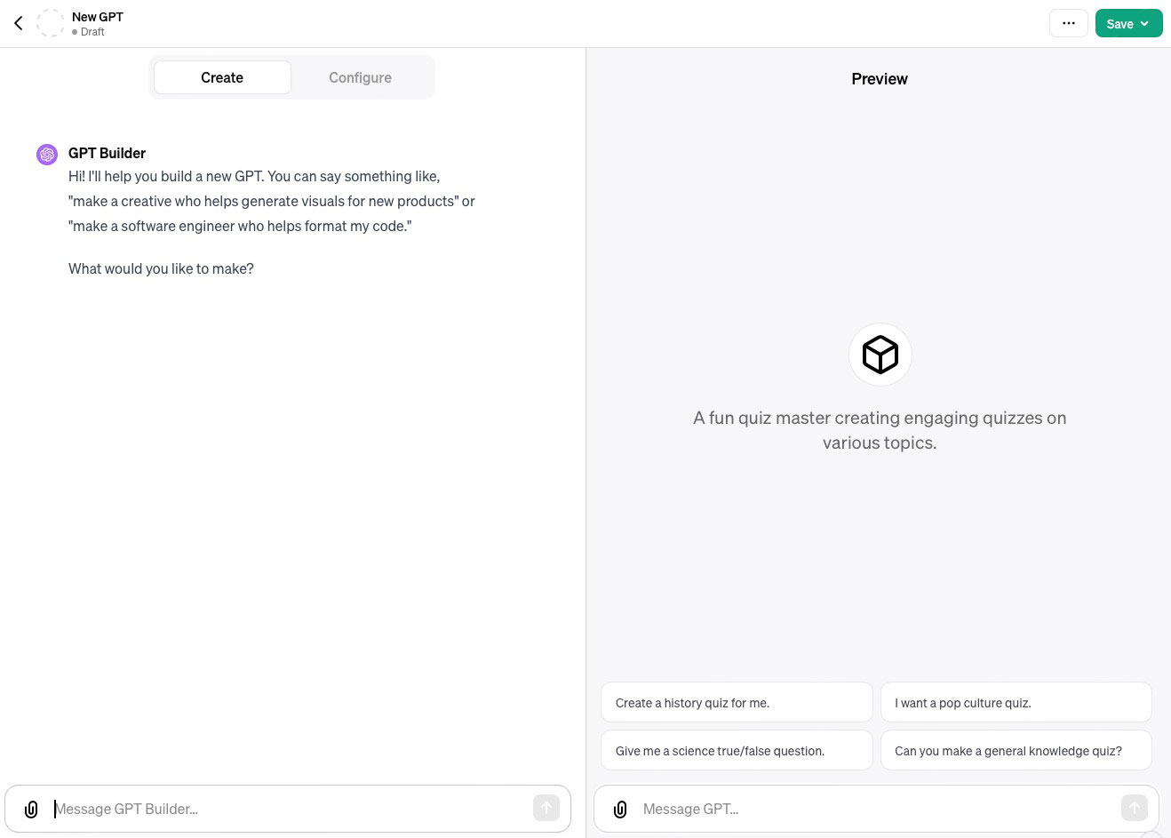Choose 'Give me a science true/false question.' prompt
This screenshot has width=1171, height=838.
(737, 750)
